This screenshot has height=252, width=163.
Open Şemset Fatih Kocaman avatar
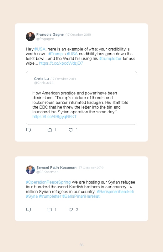pos(30,170)
